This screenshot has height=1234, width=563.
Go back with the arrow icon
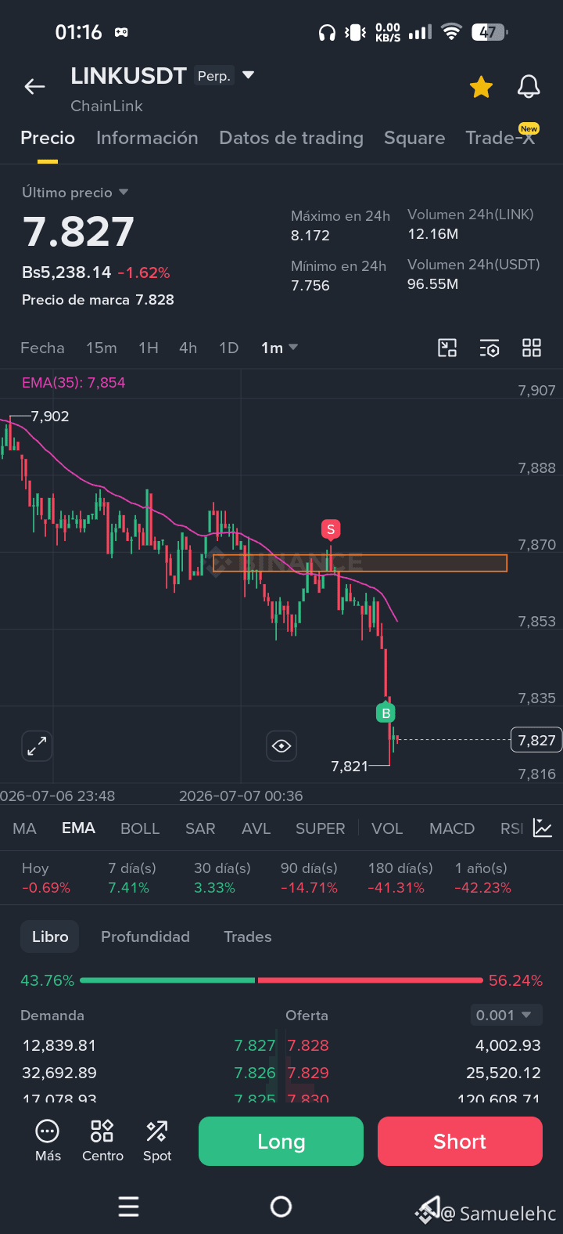34,87
